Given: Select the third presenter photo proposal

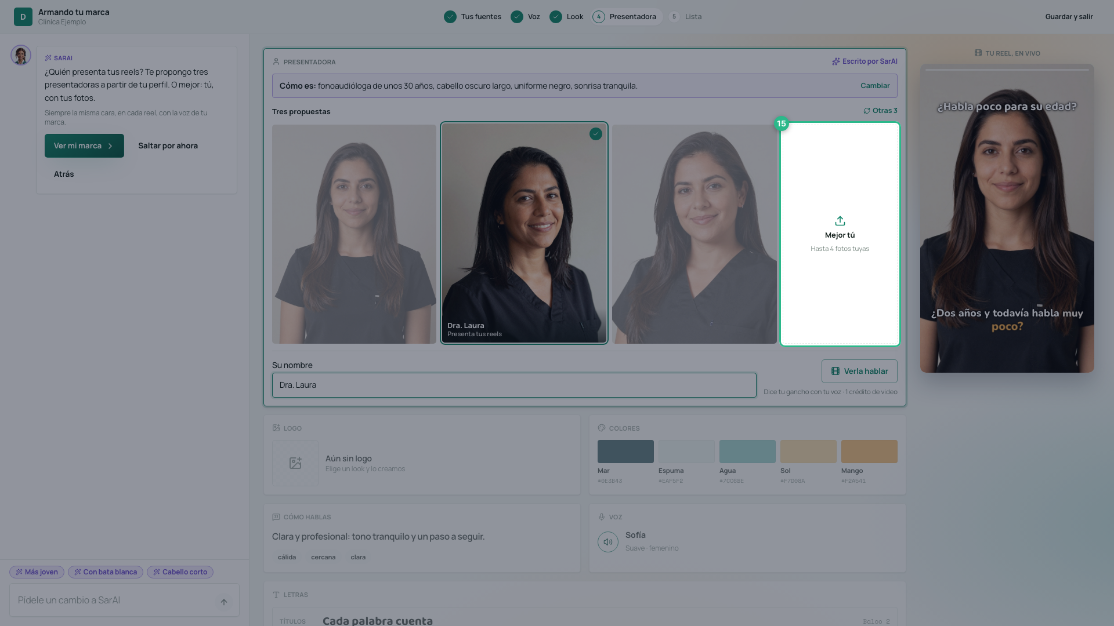Looking at the screenshot, I should point(694,234).
